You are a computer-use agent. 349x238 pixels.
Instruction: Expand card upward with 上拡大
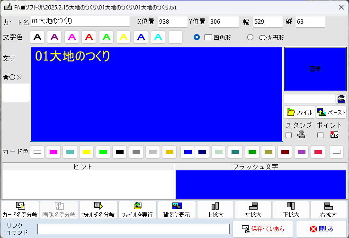coord(215,210)
